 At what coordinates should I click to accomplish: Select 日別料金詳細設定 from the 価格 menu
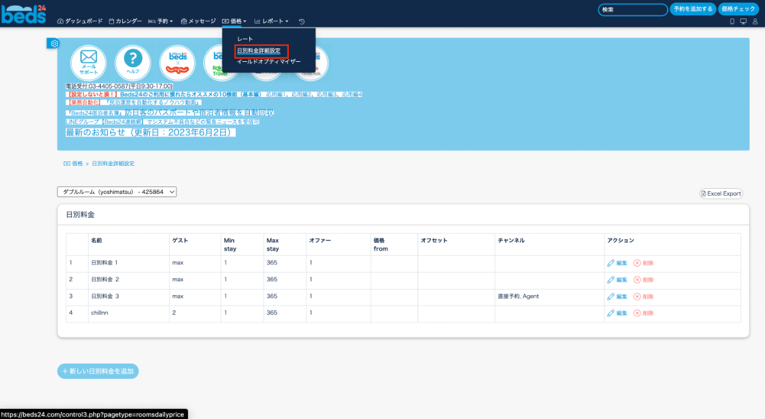pyautogui.click(x=258, y=50)
